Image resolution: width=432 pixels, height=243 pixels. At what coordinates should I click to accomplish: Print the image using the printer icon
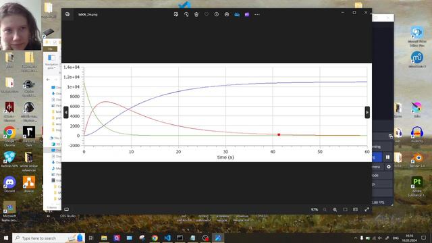(227, 14)
